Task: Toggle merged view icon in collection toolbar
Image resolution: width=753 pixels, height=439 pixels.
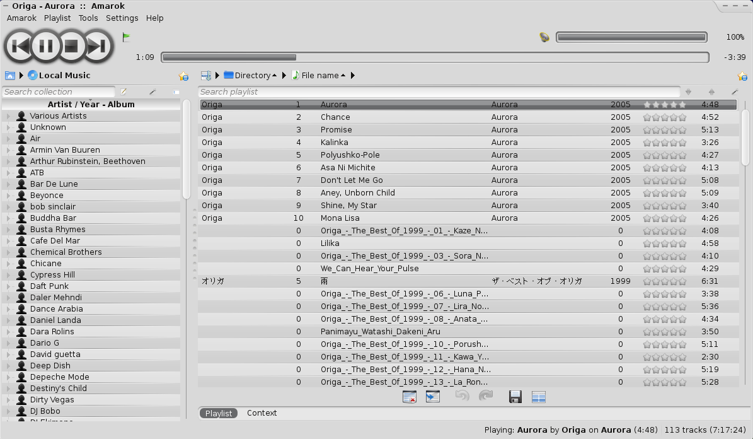Action: (176, 92)
